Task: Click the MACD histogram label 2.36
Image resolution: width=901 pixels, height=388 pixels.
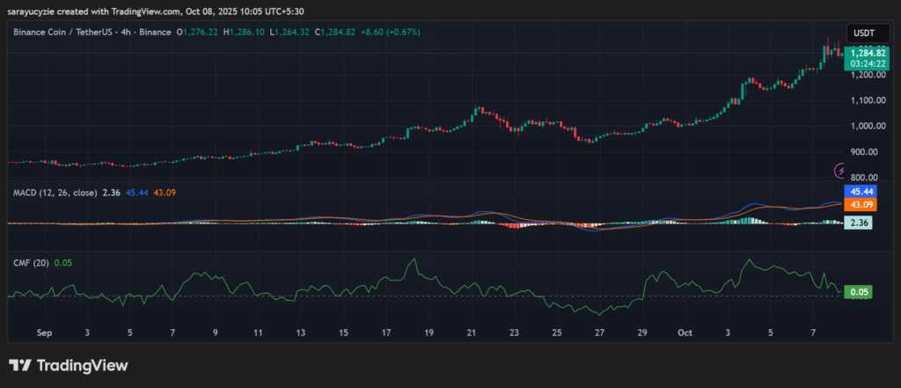Action: click(x=858, y=223)
